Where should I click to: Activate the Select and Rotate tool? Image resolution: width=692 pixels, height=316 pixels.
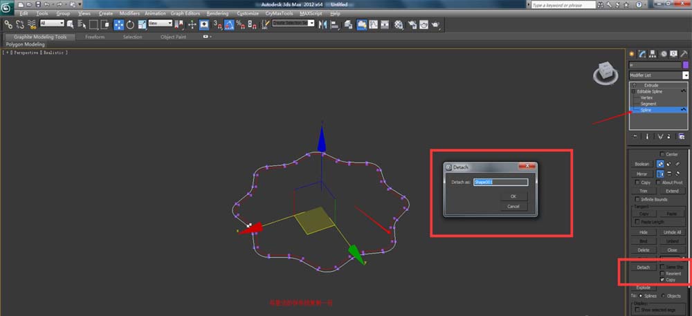tap(131, 25)
